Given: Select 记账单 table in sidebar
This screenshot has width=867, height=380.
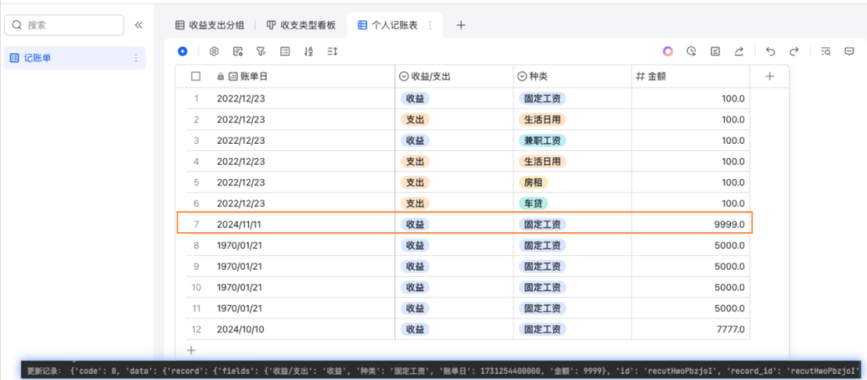Looking at the screenshot, I should click(x=74, y=59).
